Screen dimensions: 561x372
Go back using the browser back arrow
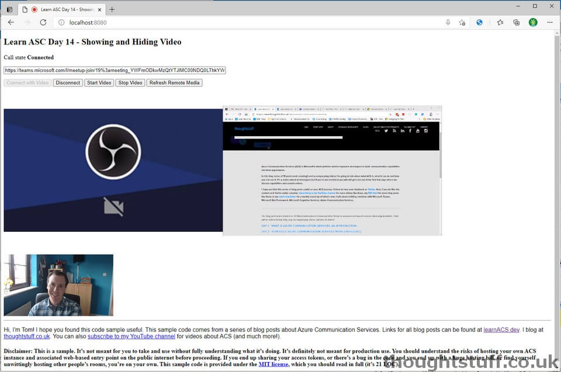coord(11,22)
